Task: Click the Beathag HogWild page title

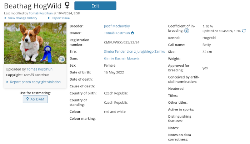Action: click(33, 6)
